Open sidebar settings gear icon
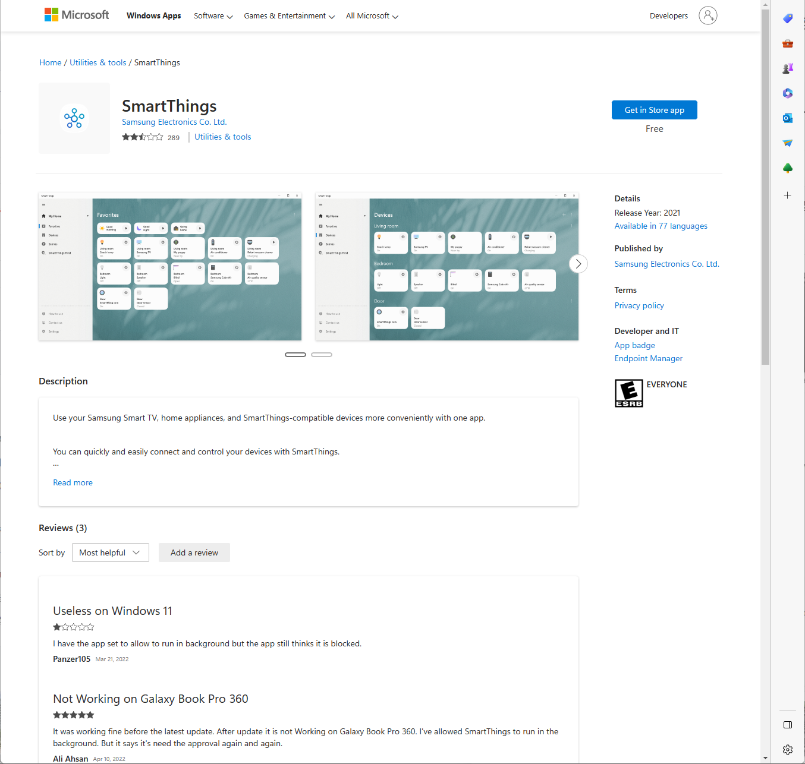 click(788, 750)
